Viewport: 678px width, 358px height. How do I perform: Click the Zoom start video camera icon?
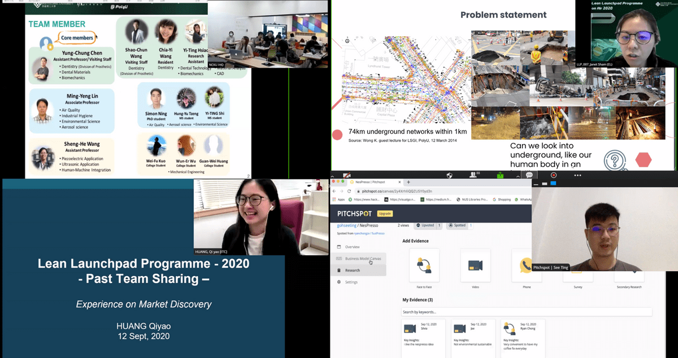tap(346, 175)
